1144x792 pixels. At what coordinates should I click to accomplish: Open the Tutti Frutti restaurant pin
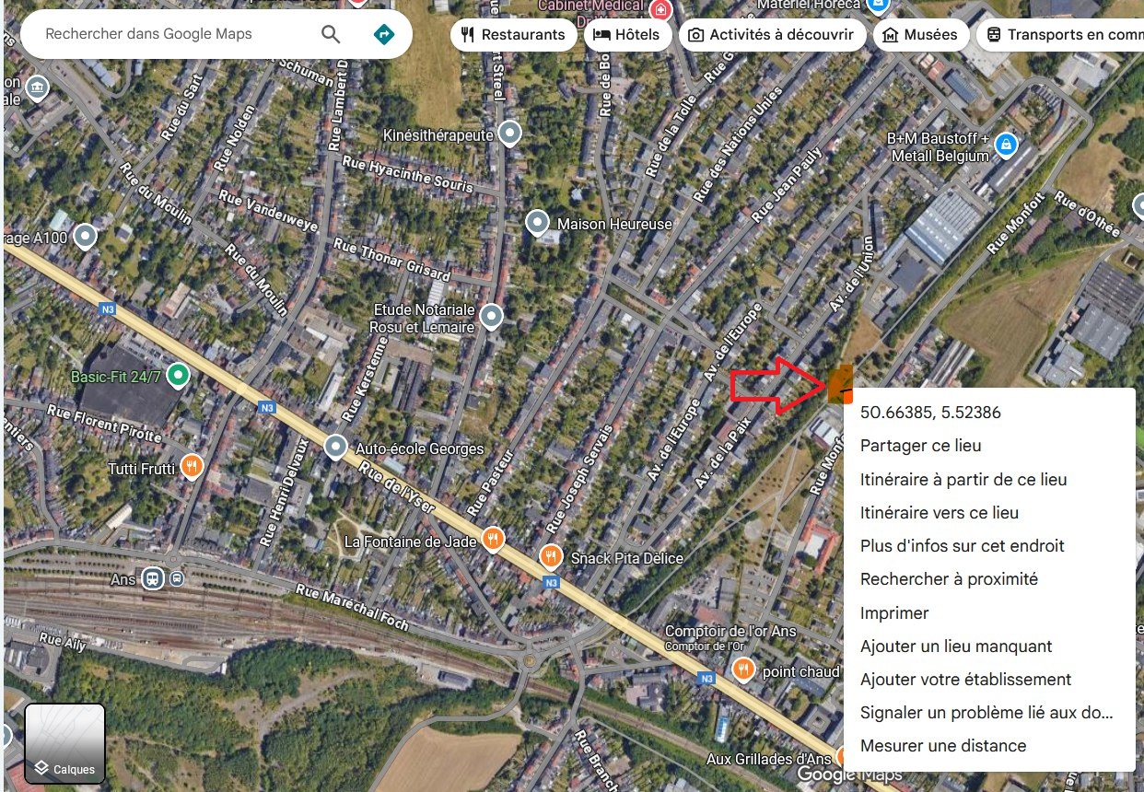(192, 466)
